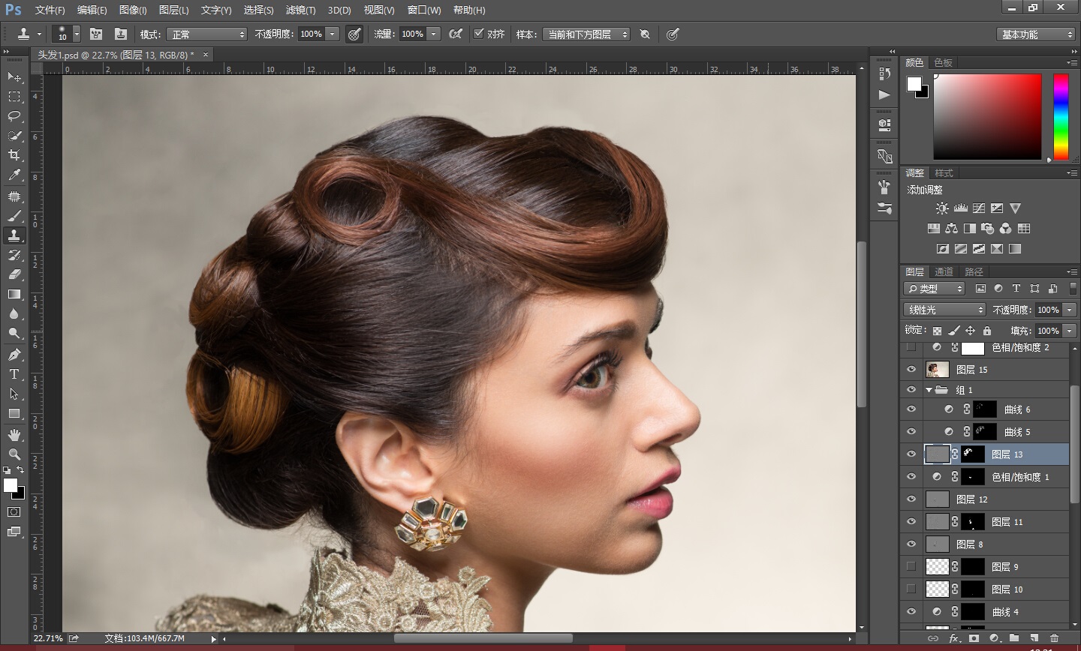Toggle Quick Mask mode
The image size is (1081, 651).
pyautogui.click(x=14, y=512)
